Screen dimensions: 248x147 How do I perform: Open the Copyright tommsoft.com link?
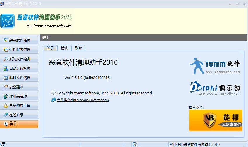[x=105, y=93]
